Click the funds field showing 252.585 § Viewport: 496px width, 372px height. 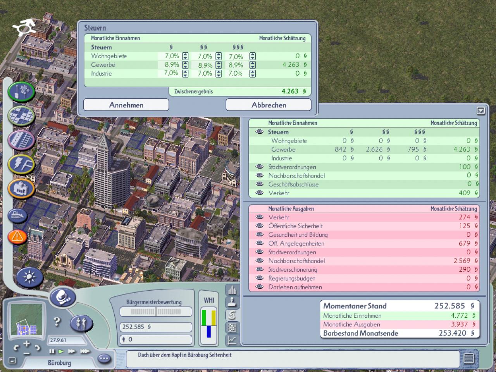pyautogui.click(x=156, y=327)
